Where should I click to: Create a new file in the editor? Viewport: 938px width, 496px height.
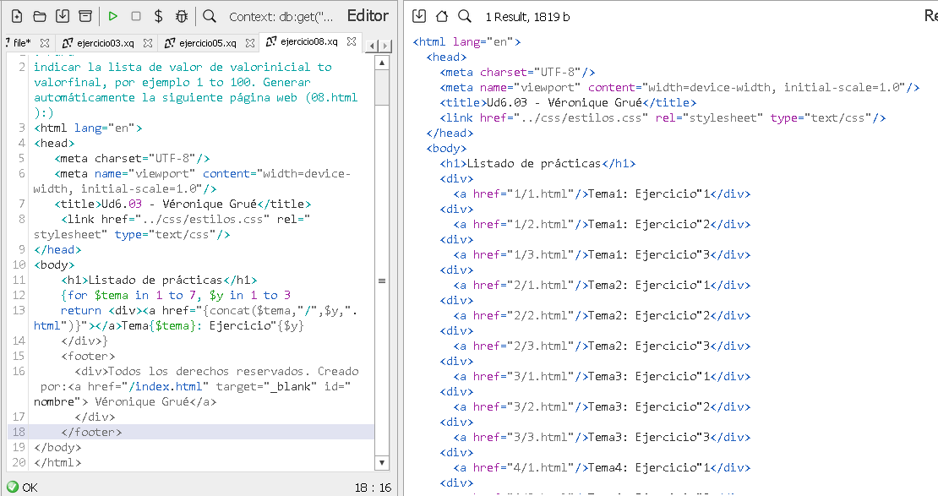tap(17, 16)
